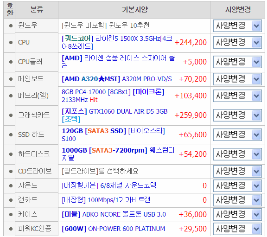Open the 사양변경 dropdown for 하드디스크 row
Viewport: 267px width, 237px height.
coord(237,154)
